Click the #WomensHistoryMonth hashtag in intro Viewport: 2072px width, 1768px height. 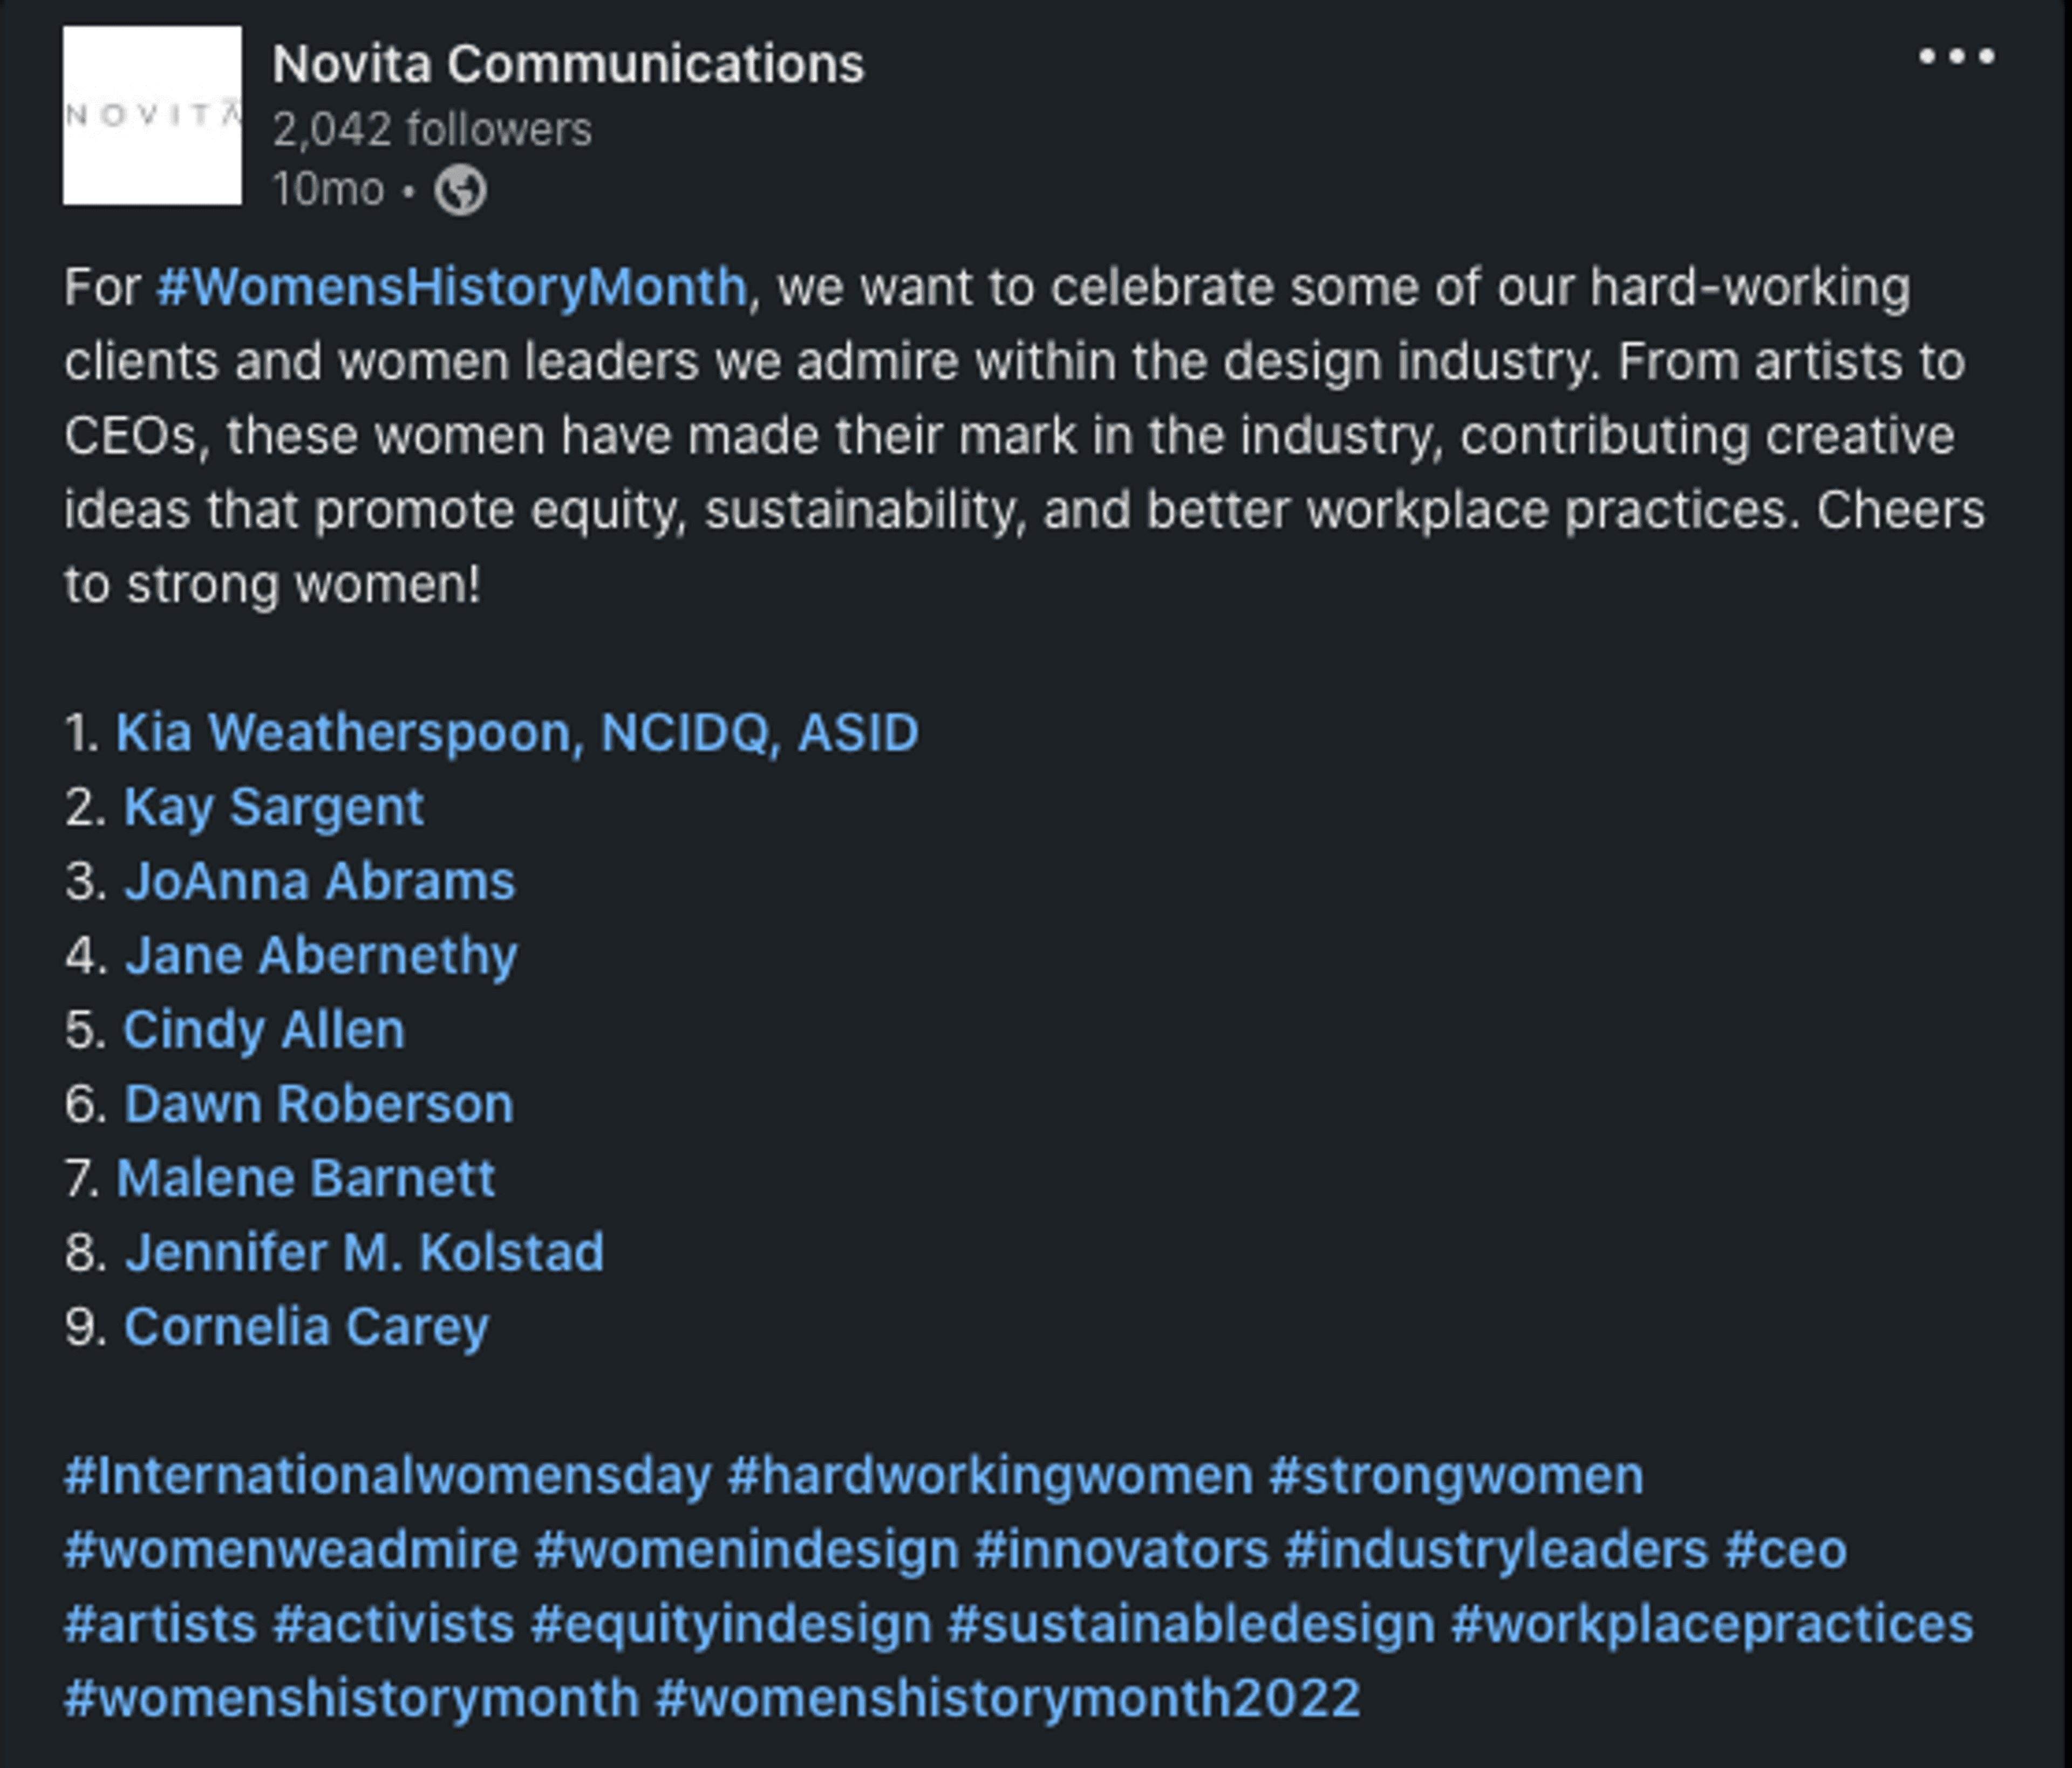click(452, 288)
